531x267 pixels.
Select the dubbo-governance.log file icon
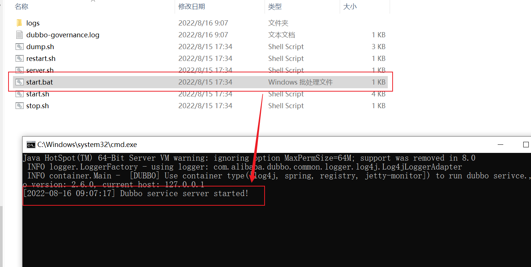pyautogui.click(x=20, y=35)
